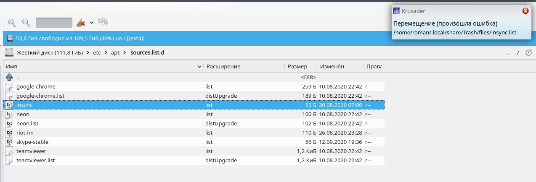Open the history stopwatch icon at path bar end
This screenshot has height=182, width=536.
[529, 53]
